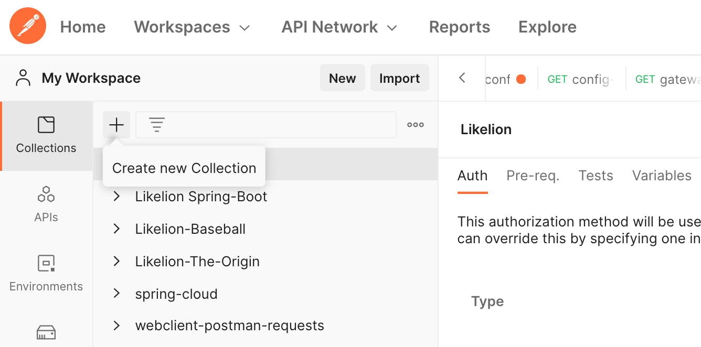Select the Likelion-The-Origin collection
Image resolution: width=701 pixels, height=347 pixels.
(197, 262)
